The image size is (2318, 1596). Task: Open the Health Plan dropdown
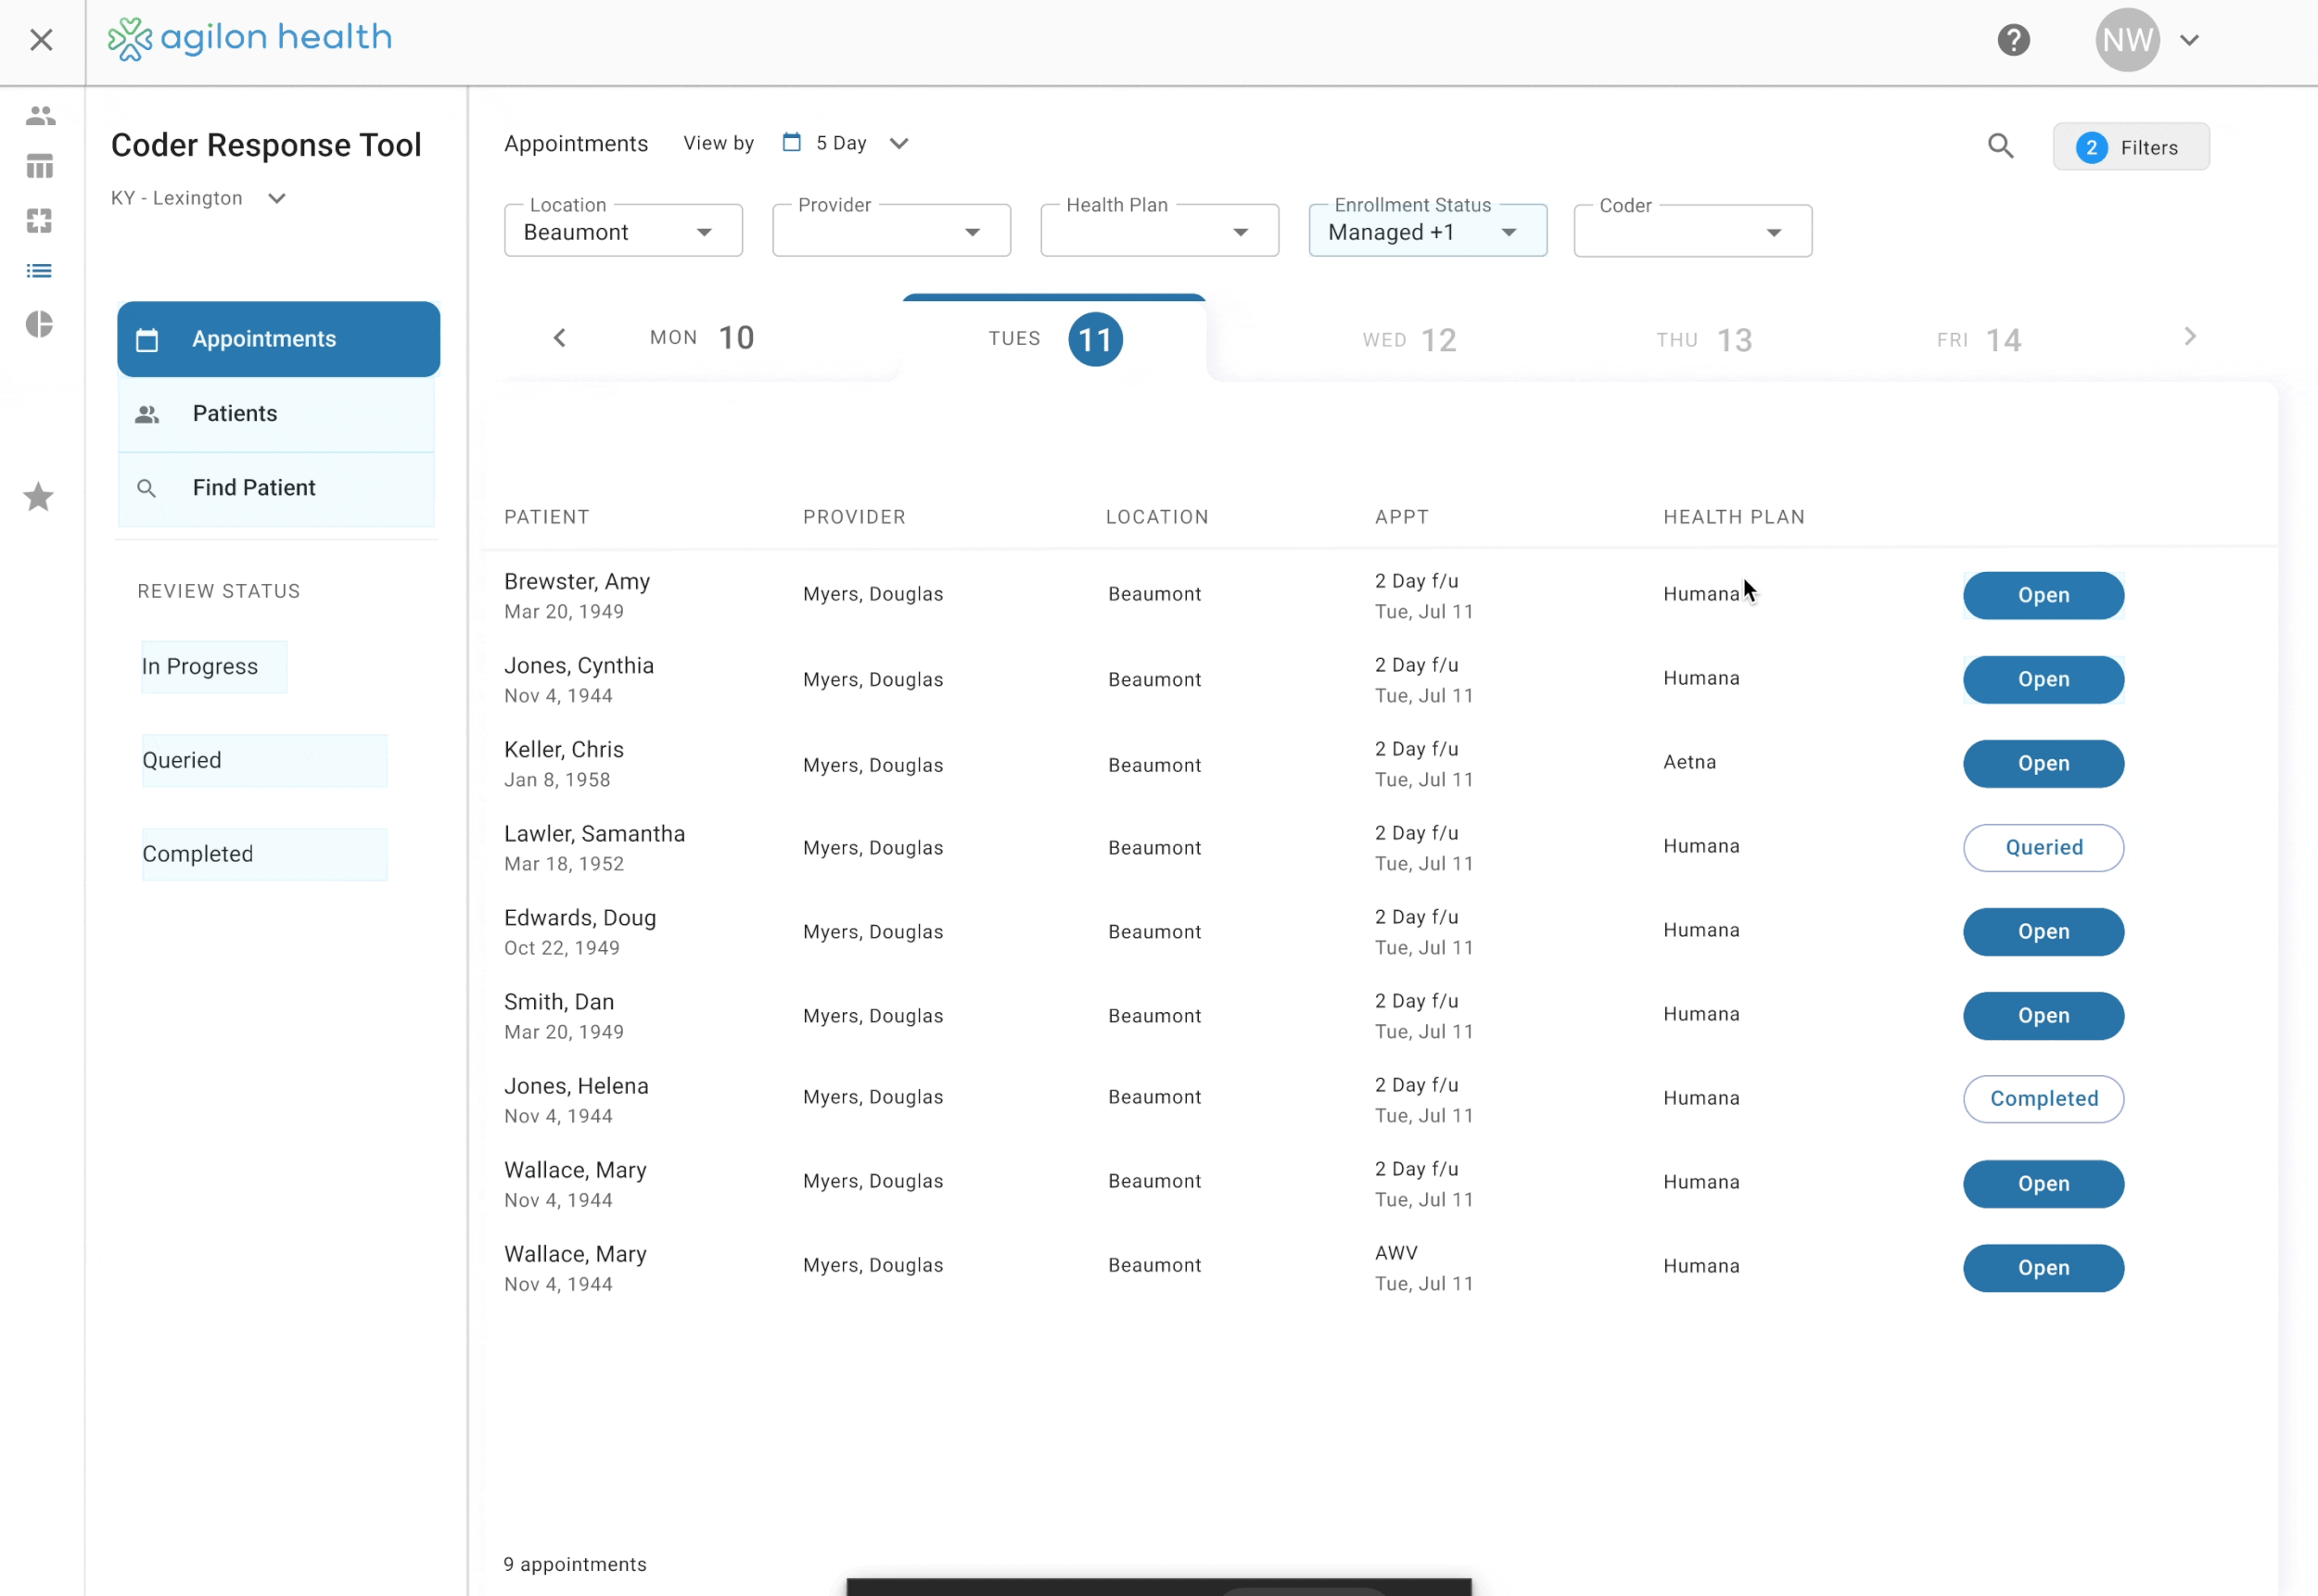coord(1160,231)
